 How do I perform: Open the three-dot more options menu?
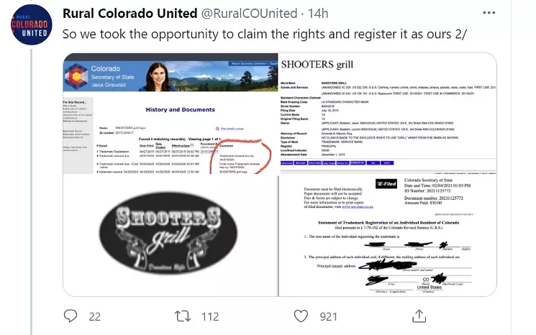coord(489,13)
